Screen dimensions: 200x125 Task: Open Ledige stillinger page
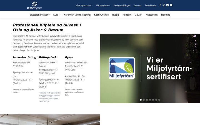pos(122,5)
